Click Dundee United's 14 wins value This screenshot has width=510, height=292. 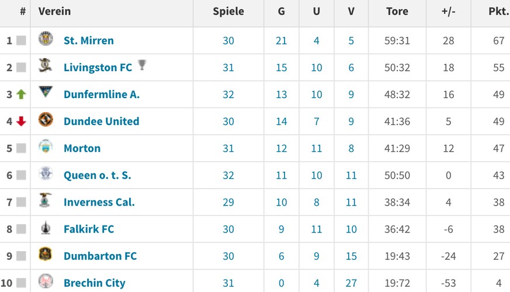click(x=282, y=121)
